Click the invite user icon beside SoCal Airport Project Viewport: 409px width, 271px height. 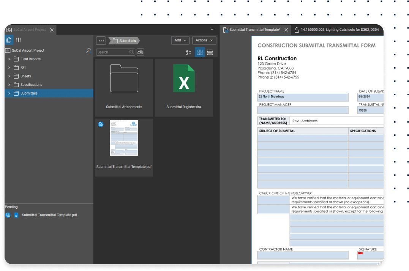89,50
